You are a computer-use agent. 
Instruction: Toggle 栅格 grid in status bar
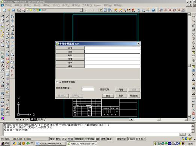(58, 139)
